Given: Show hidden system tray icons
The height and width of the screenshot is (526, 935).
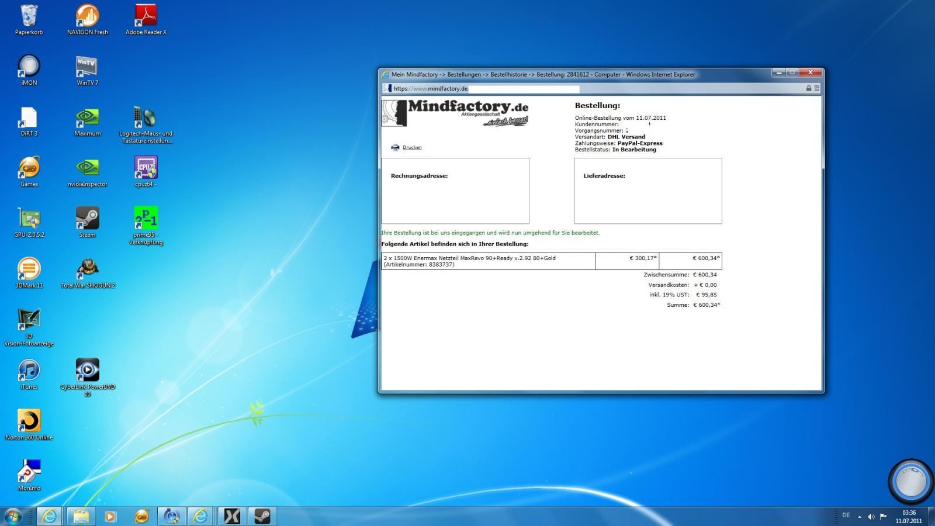Looking at the screenshot, I should (x=860, y=517).
